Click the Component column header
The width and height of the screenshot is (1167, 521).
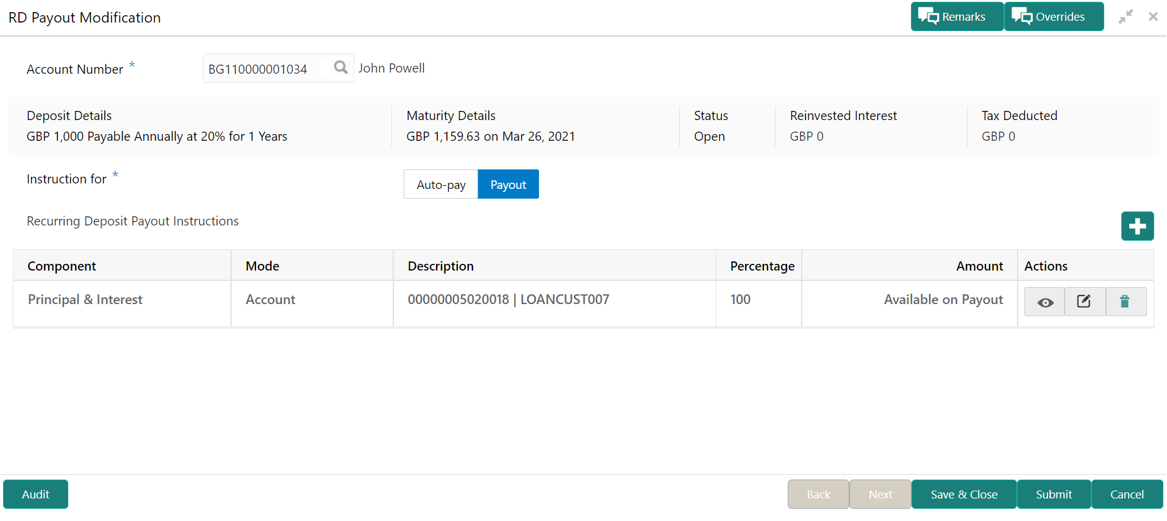[62, 266]
